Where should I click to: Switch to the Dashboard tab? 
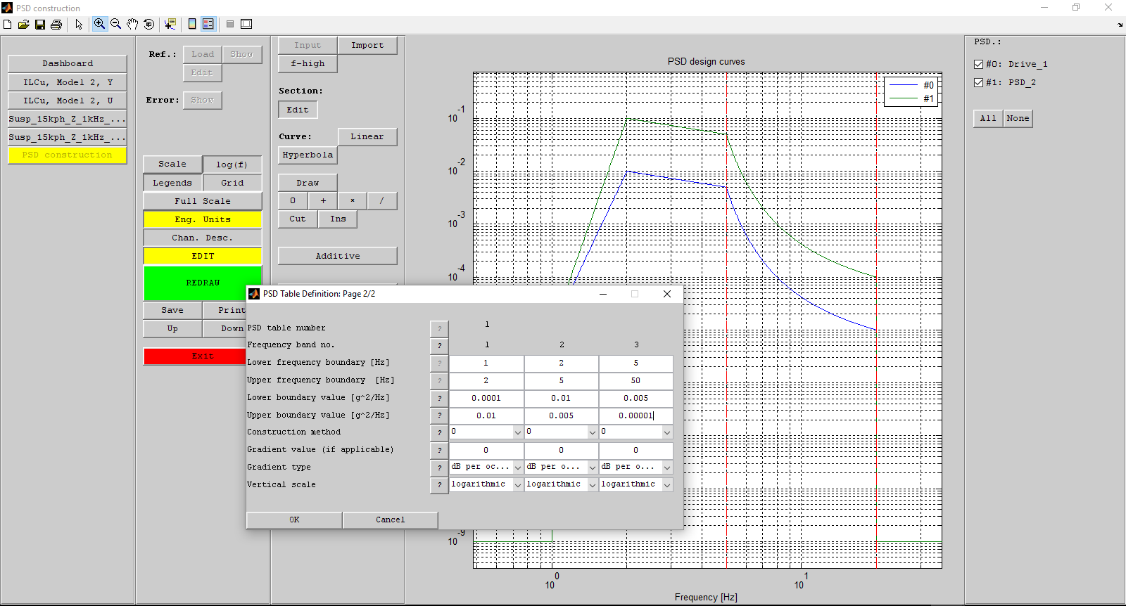68,63
